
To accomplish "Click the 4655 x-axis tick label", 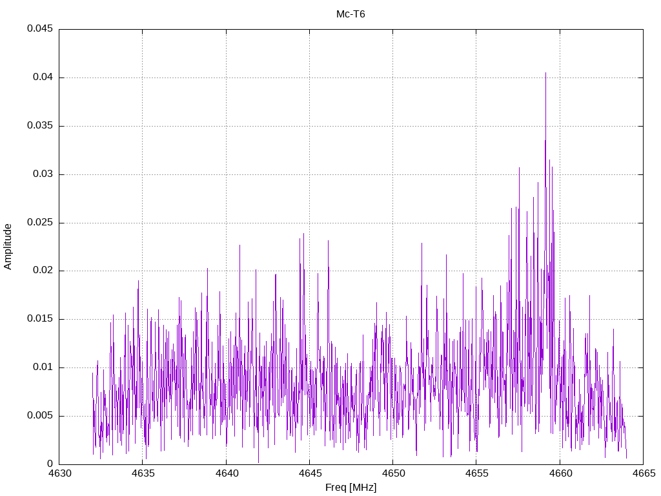I will [x=476, y=473].
